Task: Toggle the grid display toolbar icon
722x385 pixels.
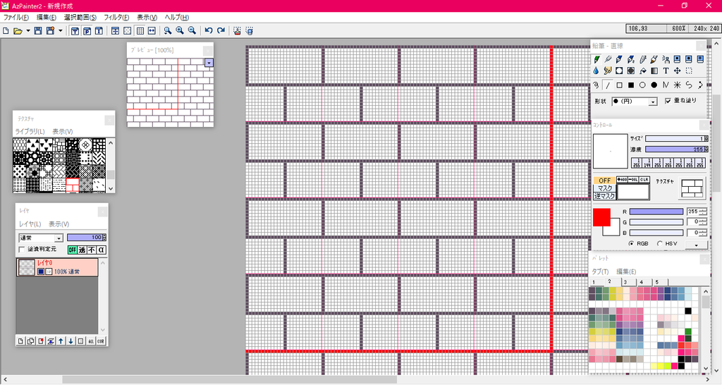Action: pos(140,31)
